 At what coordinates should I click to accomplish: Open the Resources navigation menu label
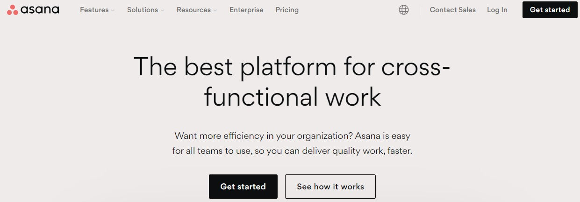(x=193, y=10)
